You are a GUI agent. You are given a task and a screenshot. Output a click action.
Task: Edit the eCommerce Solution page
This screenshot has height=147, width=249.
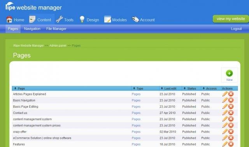coord(225,138)
